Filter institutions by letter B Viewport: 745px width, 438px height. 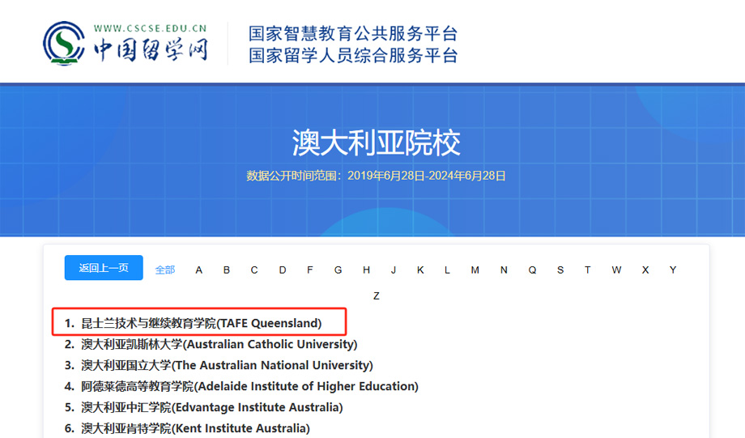click(x=227, y=270)
